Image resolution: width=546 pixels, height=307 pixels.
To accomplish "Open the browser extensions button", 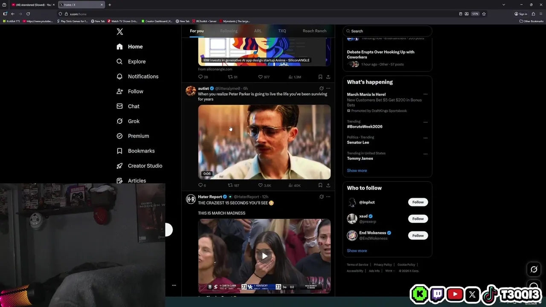I will coord(533,14).
